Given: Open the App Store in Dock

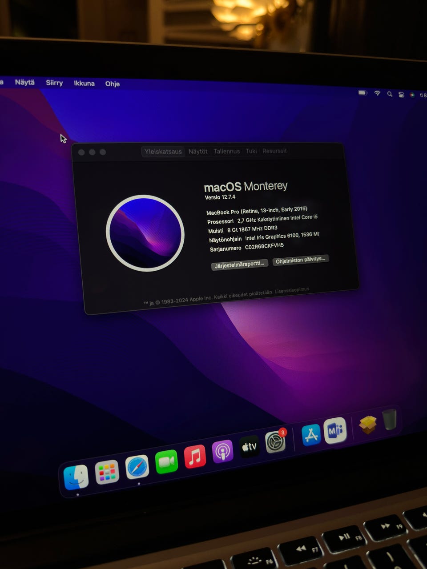Looking at the screenshot, I should point(311,435).
